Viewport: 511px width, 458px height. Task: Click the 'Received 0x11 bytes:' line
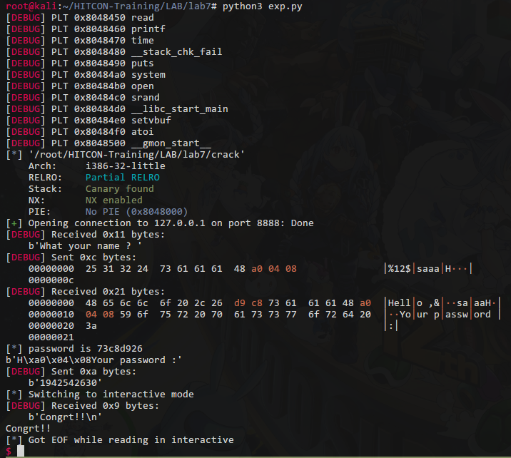pos(86,235)
